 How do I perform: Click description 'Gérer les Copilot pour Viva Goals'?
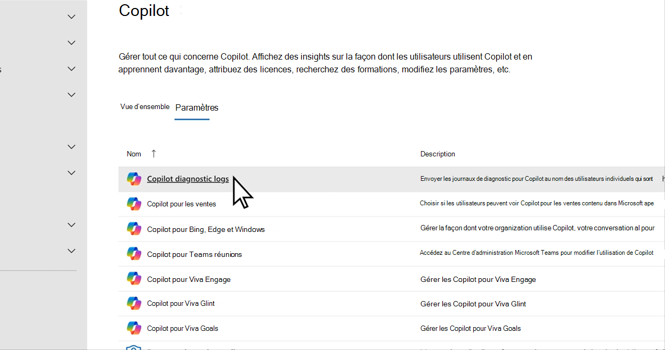tap(471, 328)
